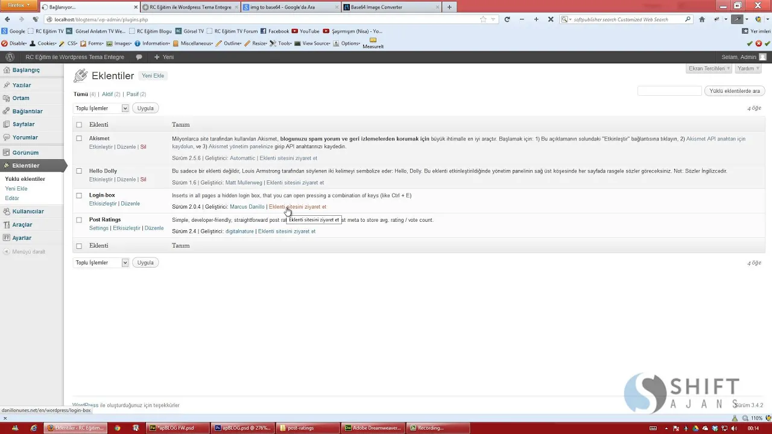Viewport: 772px width, 434px height.
Task: Zoom out with the minus toolbar icon
Action: click(x=522, y=19)
